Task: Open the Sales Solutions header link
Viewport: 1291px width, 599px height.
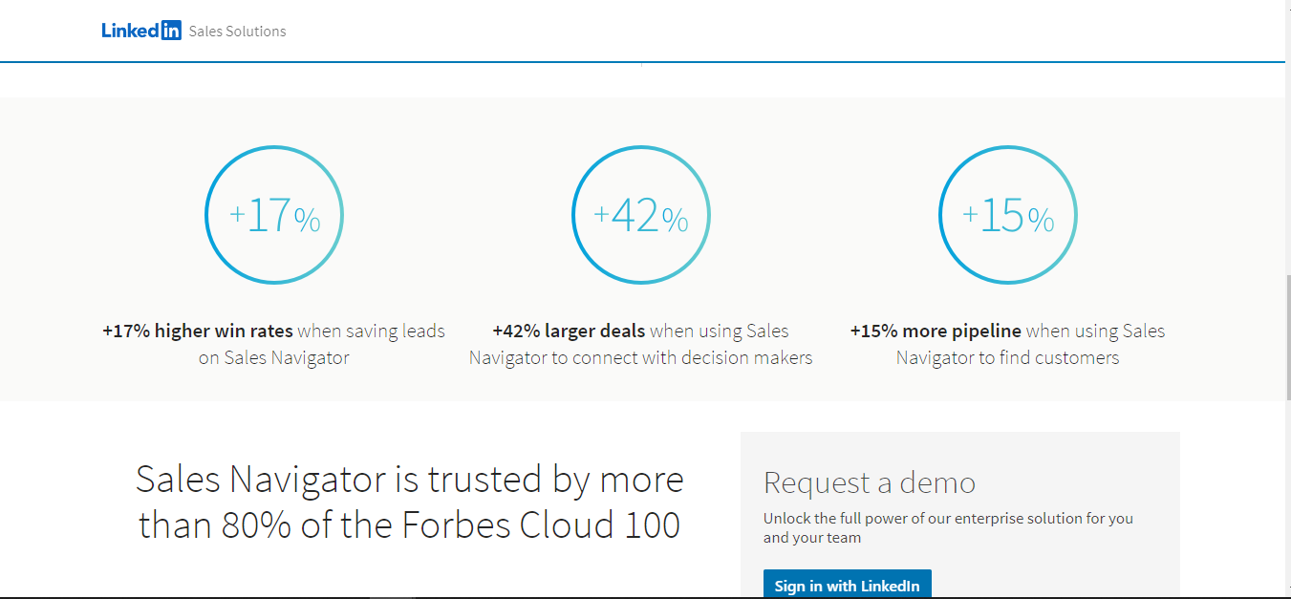Action: point(237,31)
